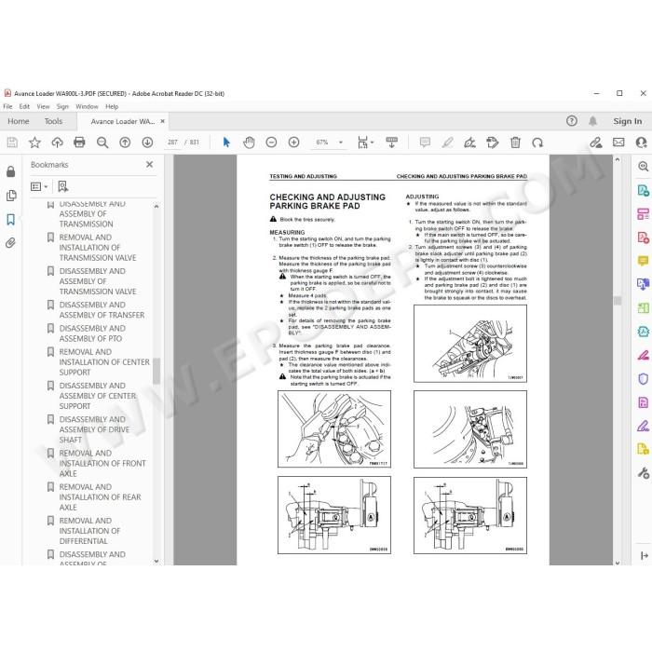Go to next page arrow
The image size is (652, 652).
147,143
